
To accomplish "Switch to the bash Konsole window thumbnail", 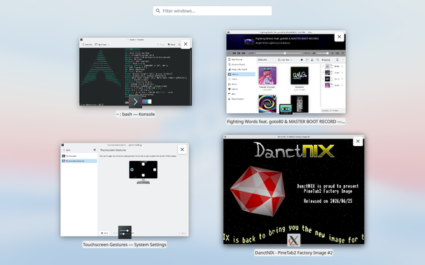I will coord(135,71).
